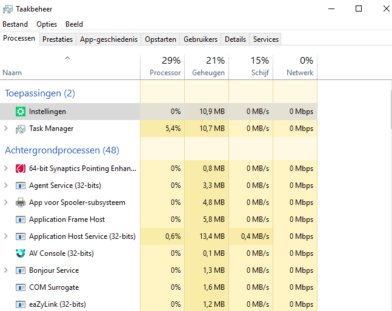This screenshot has height=311, width=392.
Task: Switch to the Prestaties tab
Action: tap(58, 39)
